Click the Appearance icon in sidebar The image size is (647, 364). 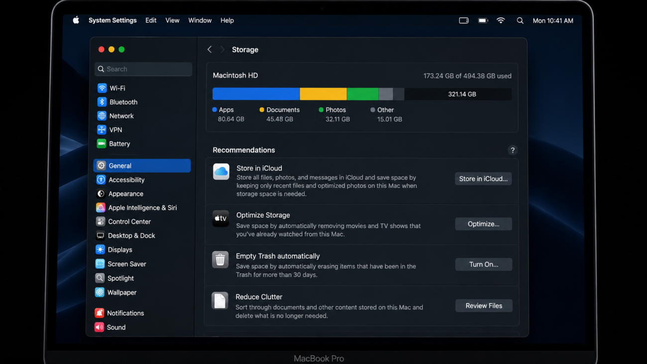(101, 193)
